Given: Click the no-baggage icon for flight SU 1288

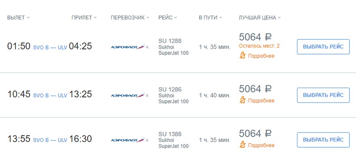Looking at the screenshot, I should point(243,56).
